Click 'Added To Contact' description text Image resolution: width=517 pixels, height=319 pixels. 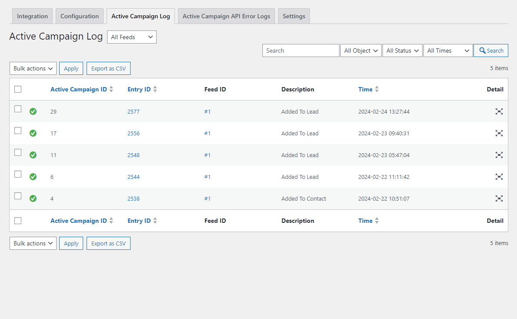pyautogui.click(x=304, y=198)
